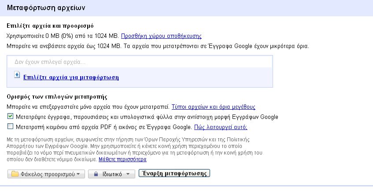Screen dimensions: 373x192
Task: Open the 'Προσθήκη χώρου αποθήκευσης' link
Action: pyautogui.click(x=161, y=36)
